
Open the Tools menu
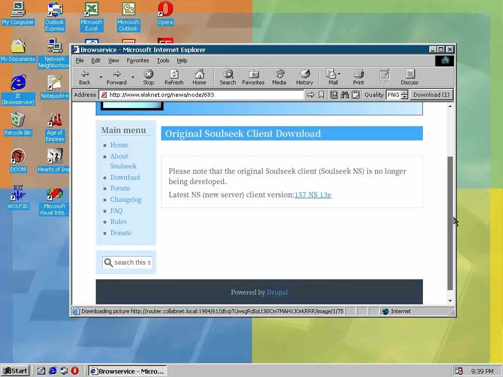tap(163, 60)
